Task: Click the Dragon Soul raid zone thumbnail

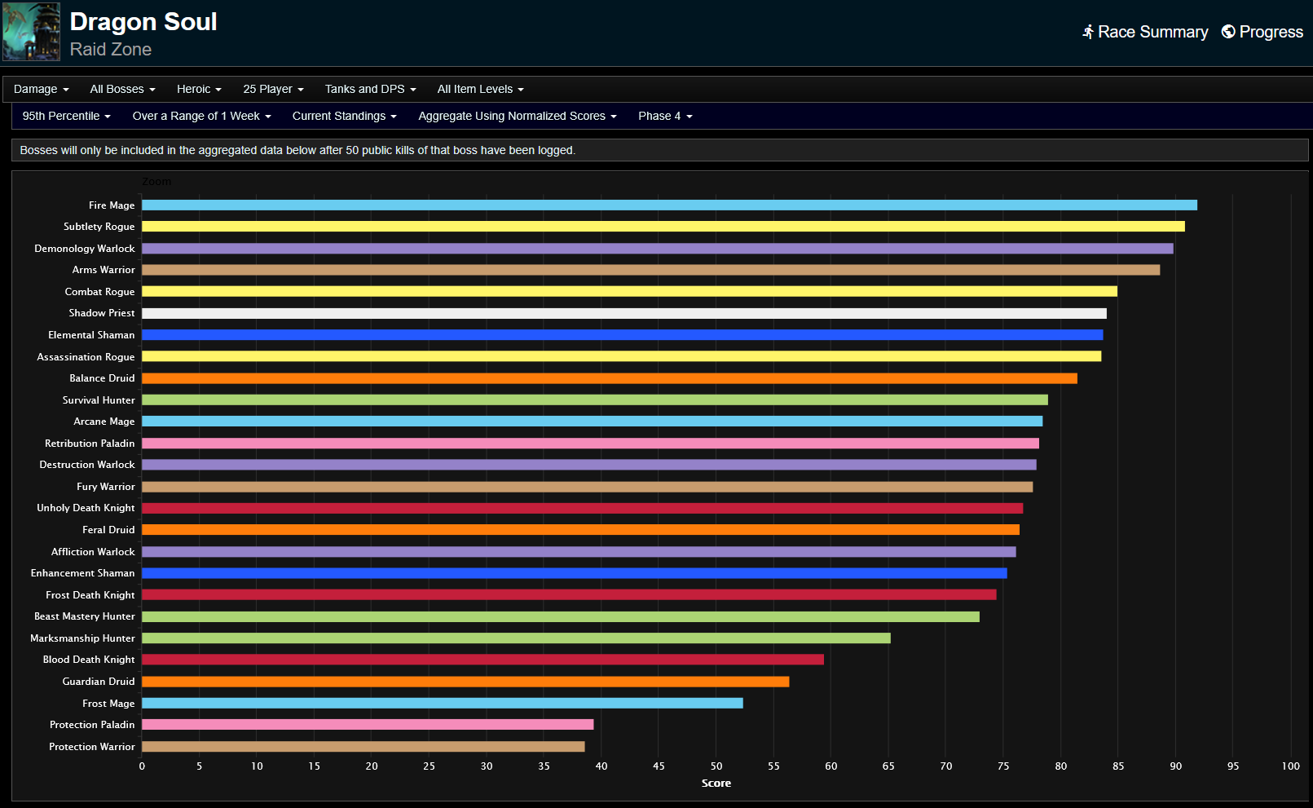Action: point(31,32)
